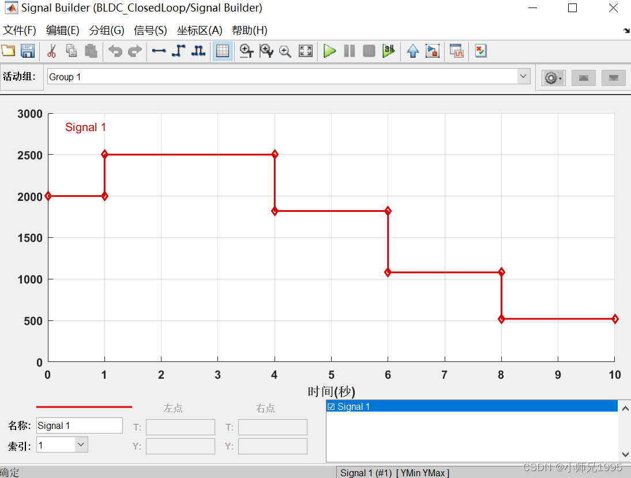Click the Paste clipboard icon

[91, 51]
